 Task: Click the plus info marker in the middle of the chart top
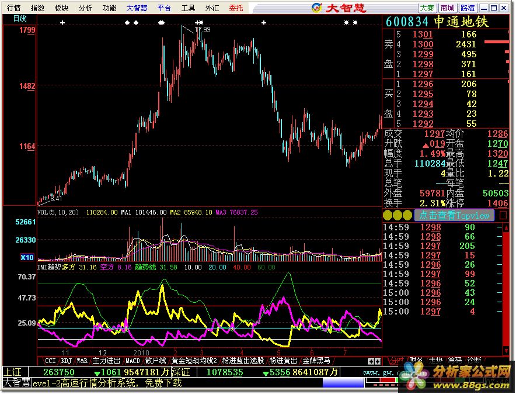pos(264,23)
